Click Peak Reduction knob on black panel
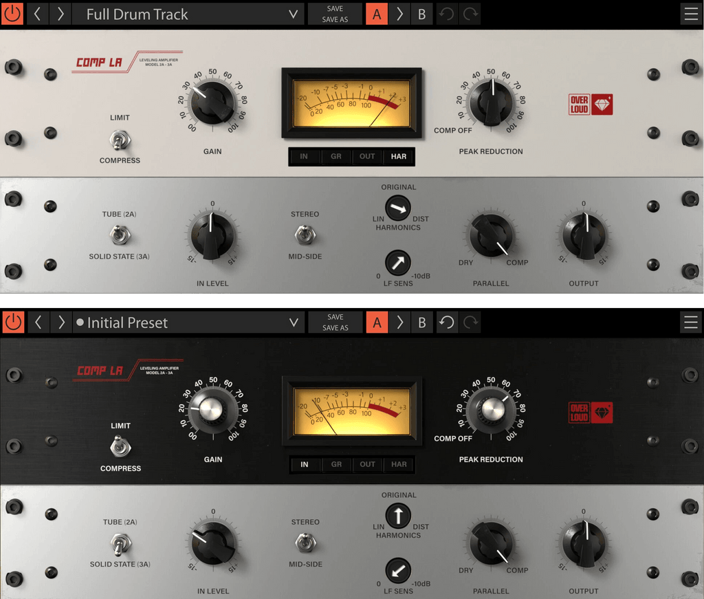 point(492,411)
